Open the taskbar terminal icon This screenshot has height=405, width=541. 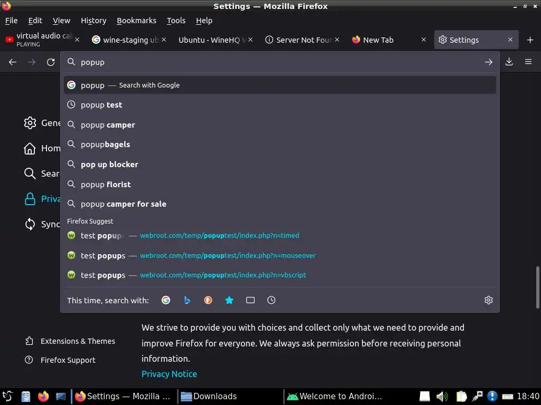(61, 397)
